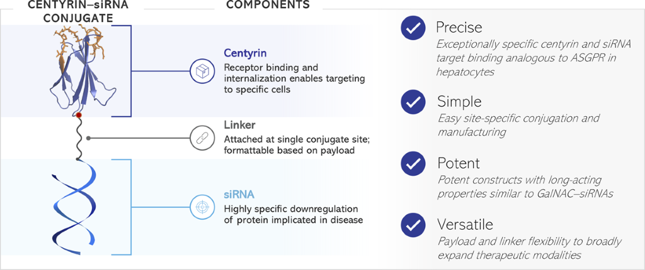This screenshot has width=645, height=270.
Task: Select the CENTYRIN–siRNA CONJUGATE header
Action: point(77,11)
